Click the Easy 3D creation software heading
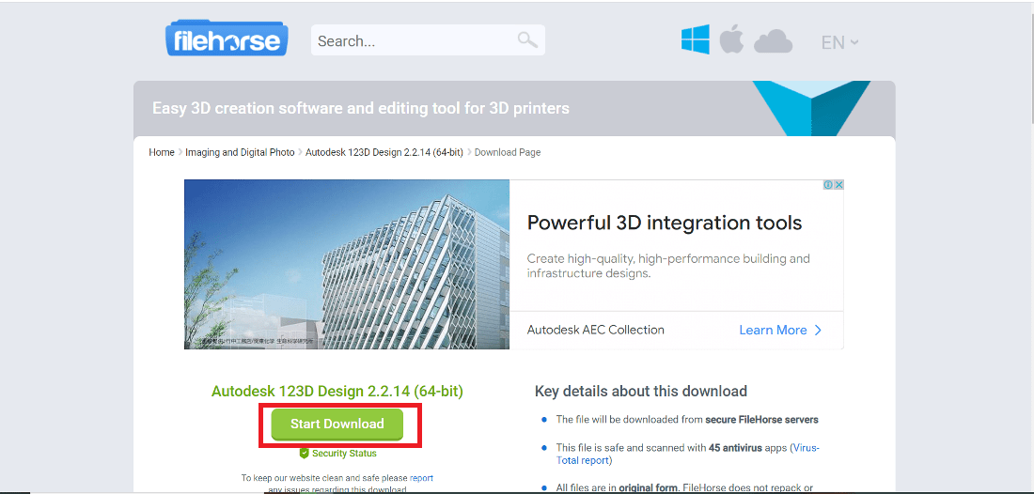 click(361, 108)
